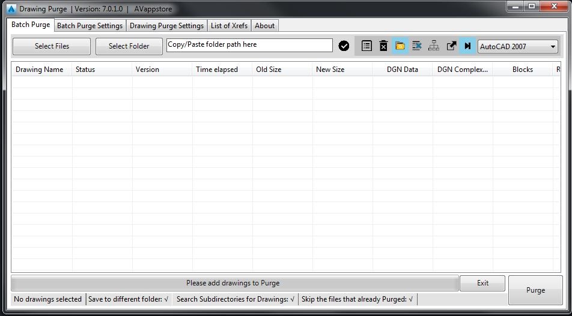Open the Drawing Purge Settings tab
Screen dimensions: 572x316
tap(166, 26)
